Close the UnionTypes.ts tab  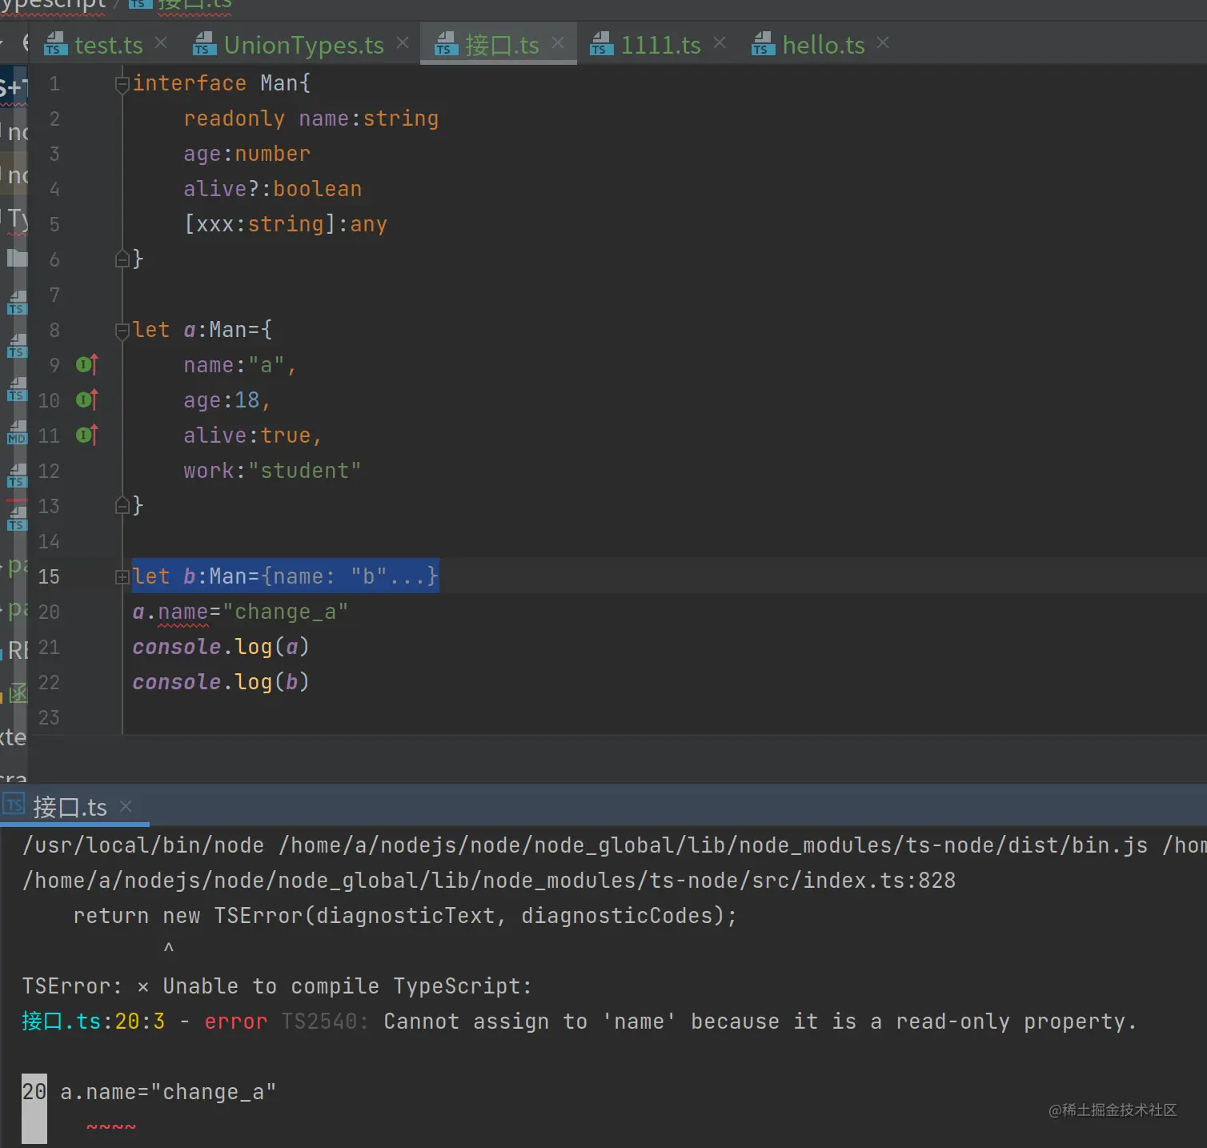[403, 42]
